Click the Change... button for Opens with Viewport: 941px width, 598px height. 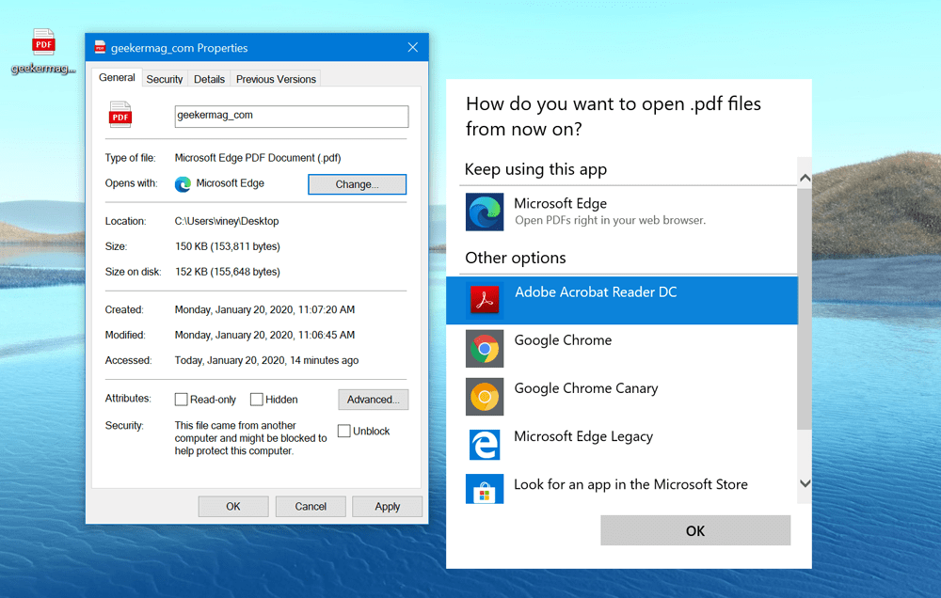pos(357,184)
